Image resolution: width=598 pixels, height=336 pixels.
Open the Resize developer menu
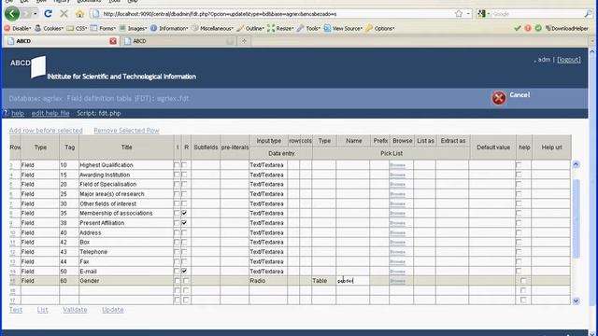(280, 28)
